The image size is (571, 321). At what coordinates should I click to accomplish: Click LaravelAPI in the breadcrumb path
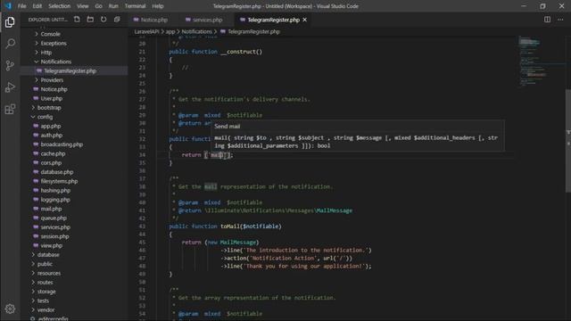146,32
